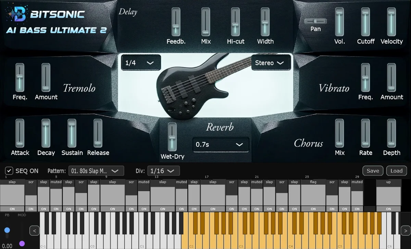Select the up articulation label
This screenshot has height=249, width=411.
point(388,182)
